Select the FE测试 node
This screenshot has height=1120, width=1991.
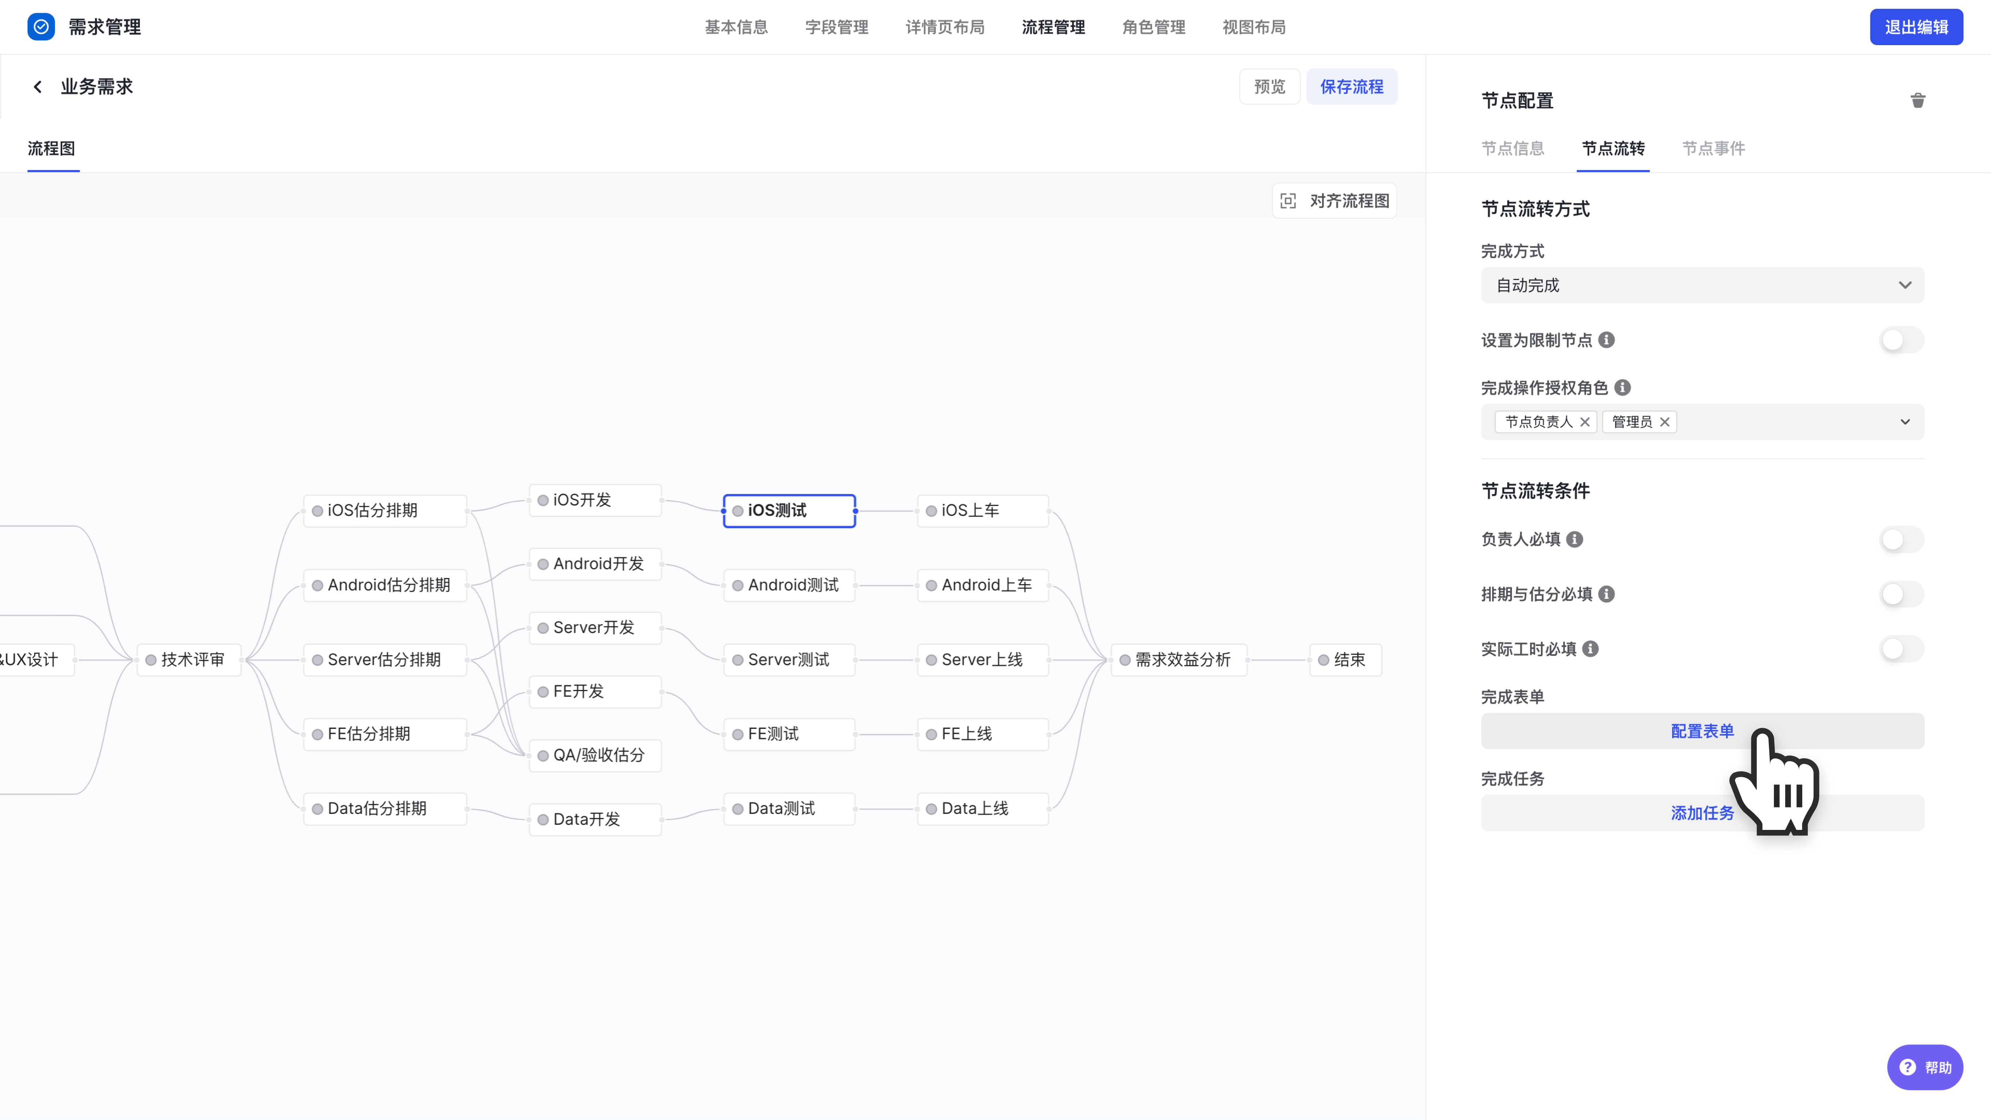[x=789, y=734]
